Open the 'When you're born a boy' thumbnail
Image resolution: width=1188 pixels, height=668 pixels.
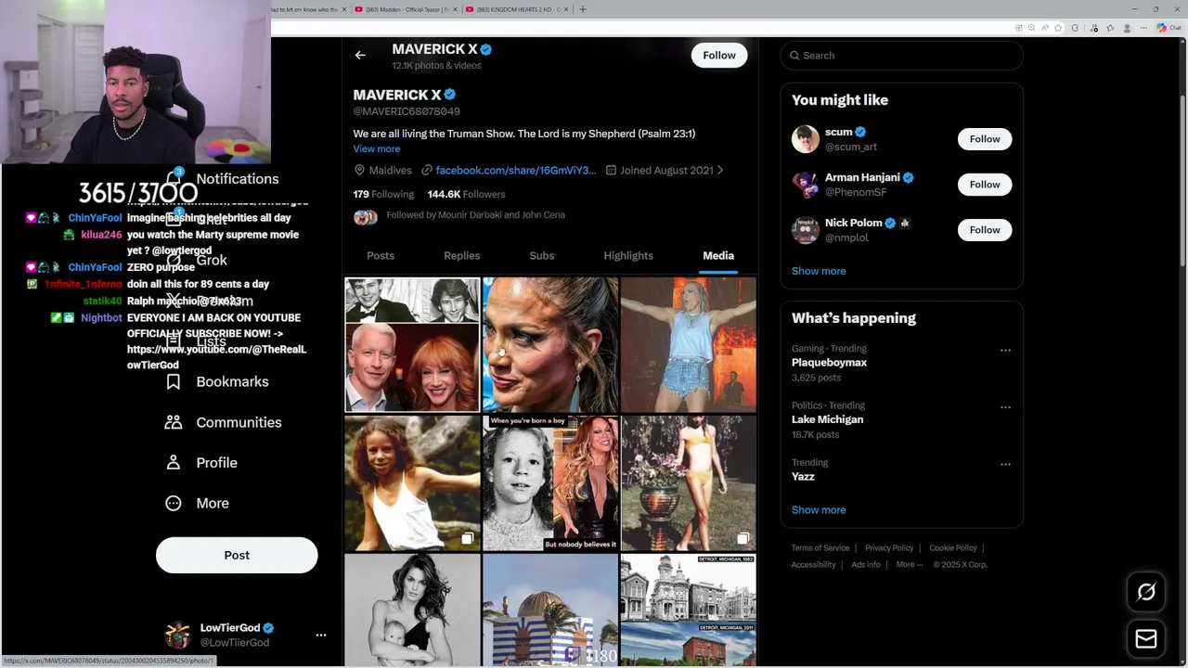(550, 483)
